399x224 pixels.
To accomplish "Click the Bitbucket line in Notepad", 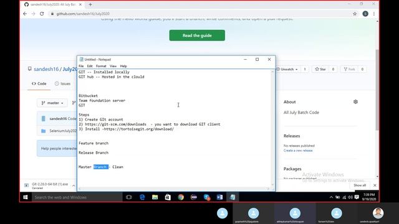I will 88,96.
